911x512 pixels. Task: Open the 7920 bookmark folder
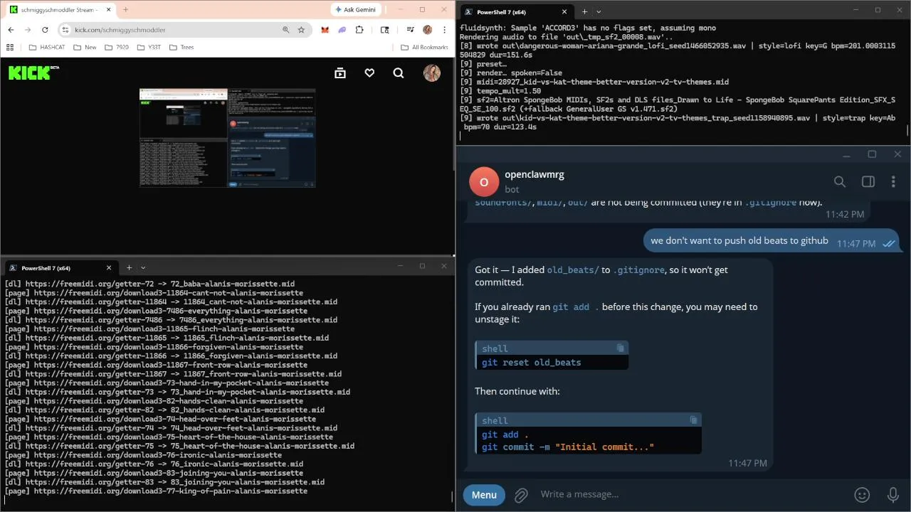pyautogui.click(x=117, y=47)
